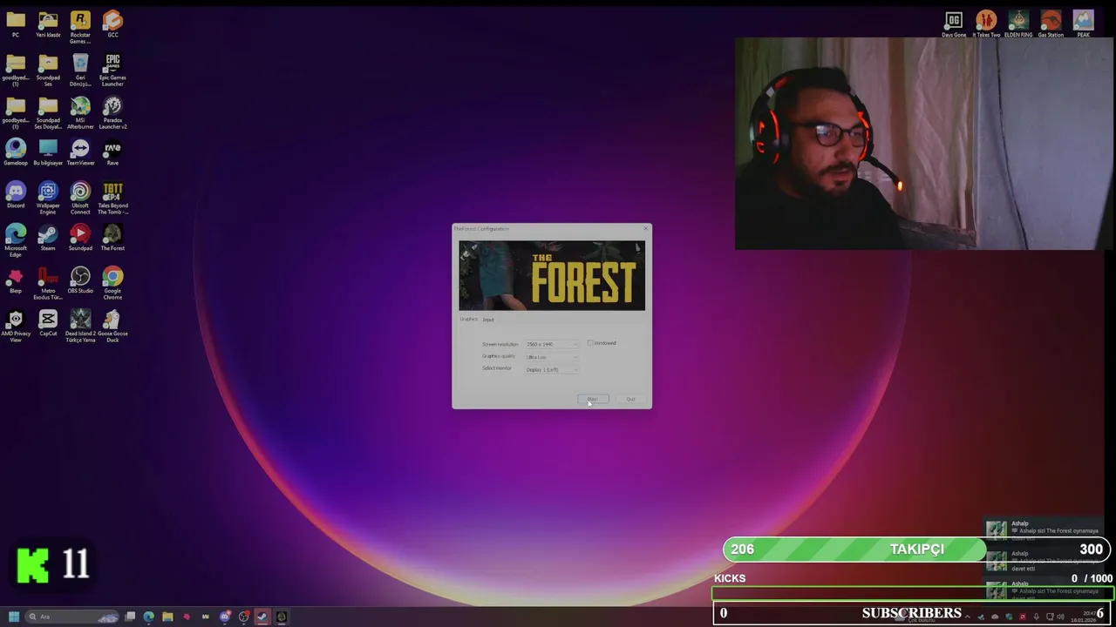The width and height of the screenshot is (1116, 627).
Task: Select the Bu bilgisayar desktop icon
Action: coord(48,152)
